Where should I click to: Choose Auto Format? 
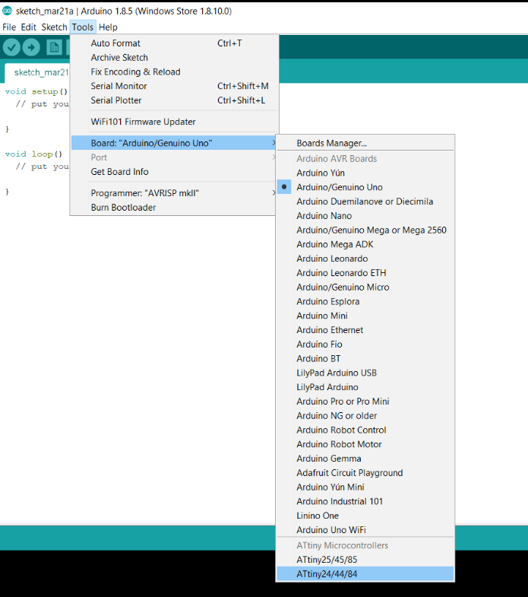tap(175, 43)
